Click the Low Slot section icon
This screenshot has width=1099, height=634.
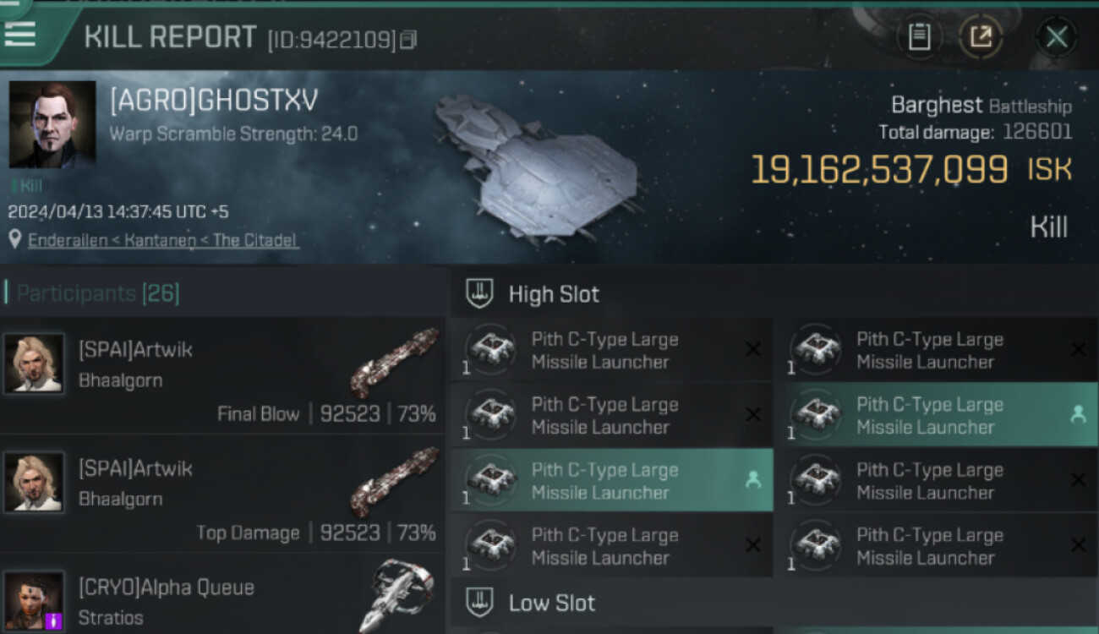pos(479,603)
